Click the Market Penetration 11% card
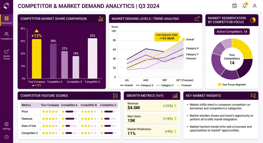Screen dimensions: 263x143 pos(152,131)
